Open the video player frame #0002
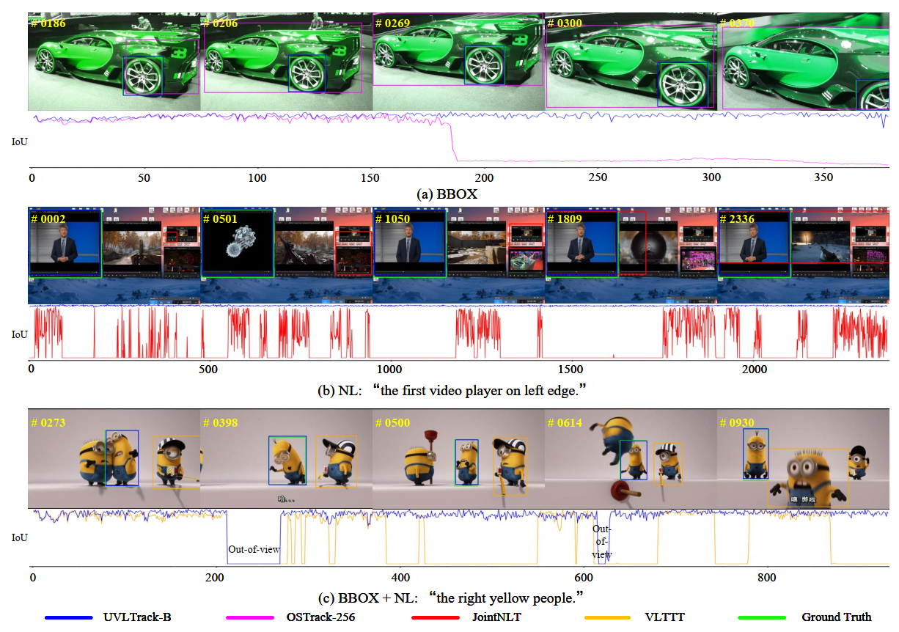The image size is (899, 632). [114, 256]
